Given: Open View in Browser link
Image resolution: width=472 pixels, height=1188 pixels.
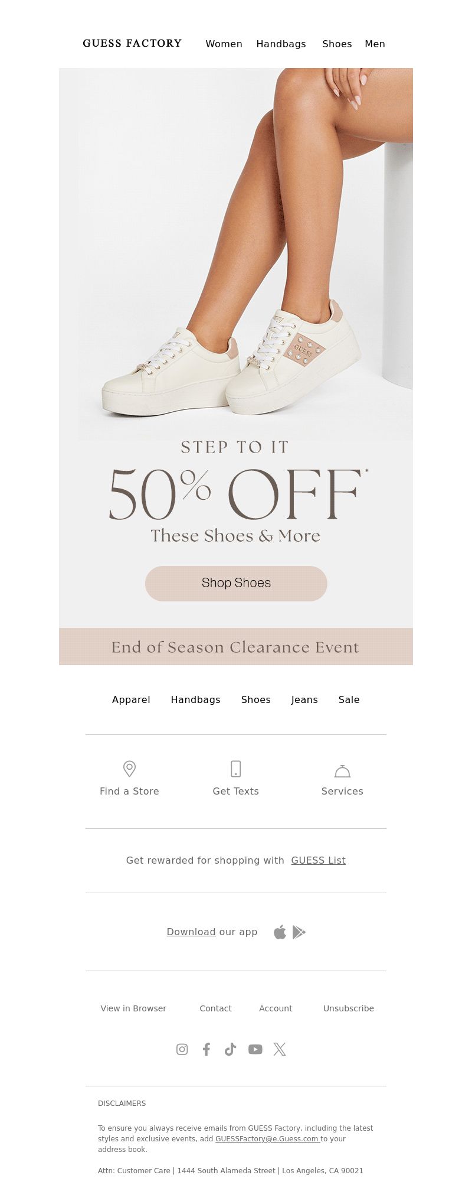Looking at the screenshot, I should coord(133,1008).
